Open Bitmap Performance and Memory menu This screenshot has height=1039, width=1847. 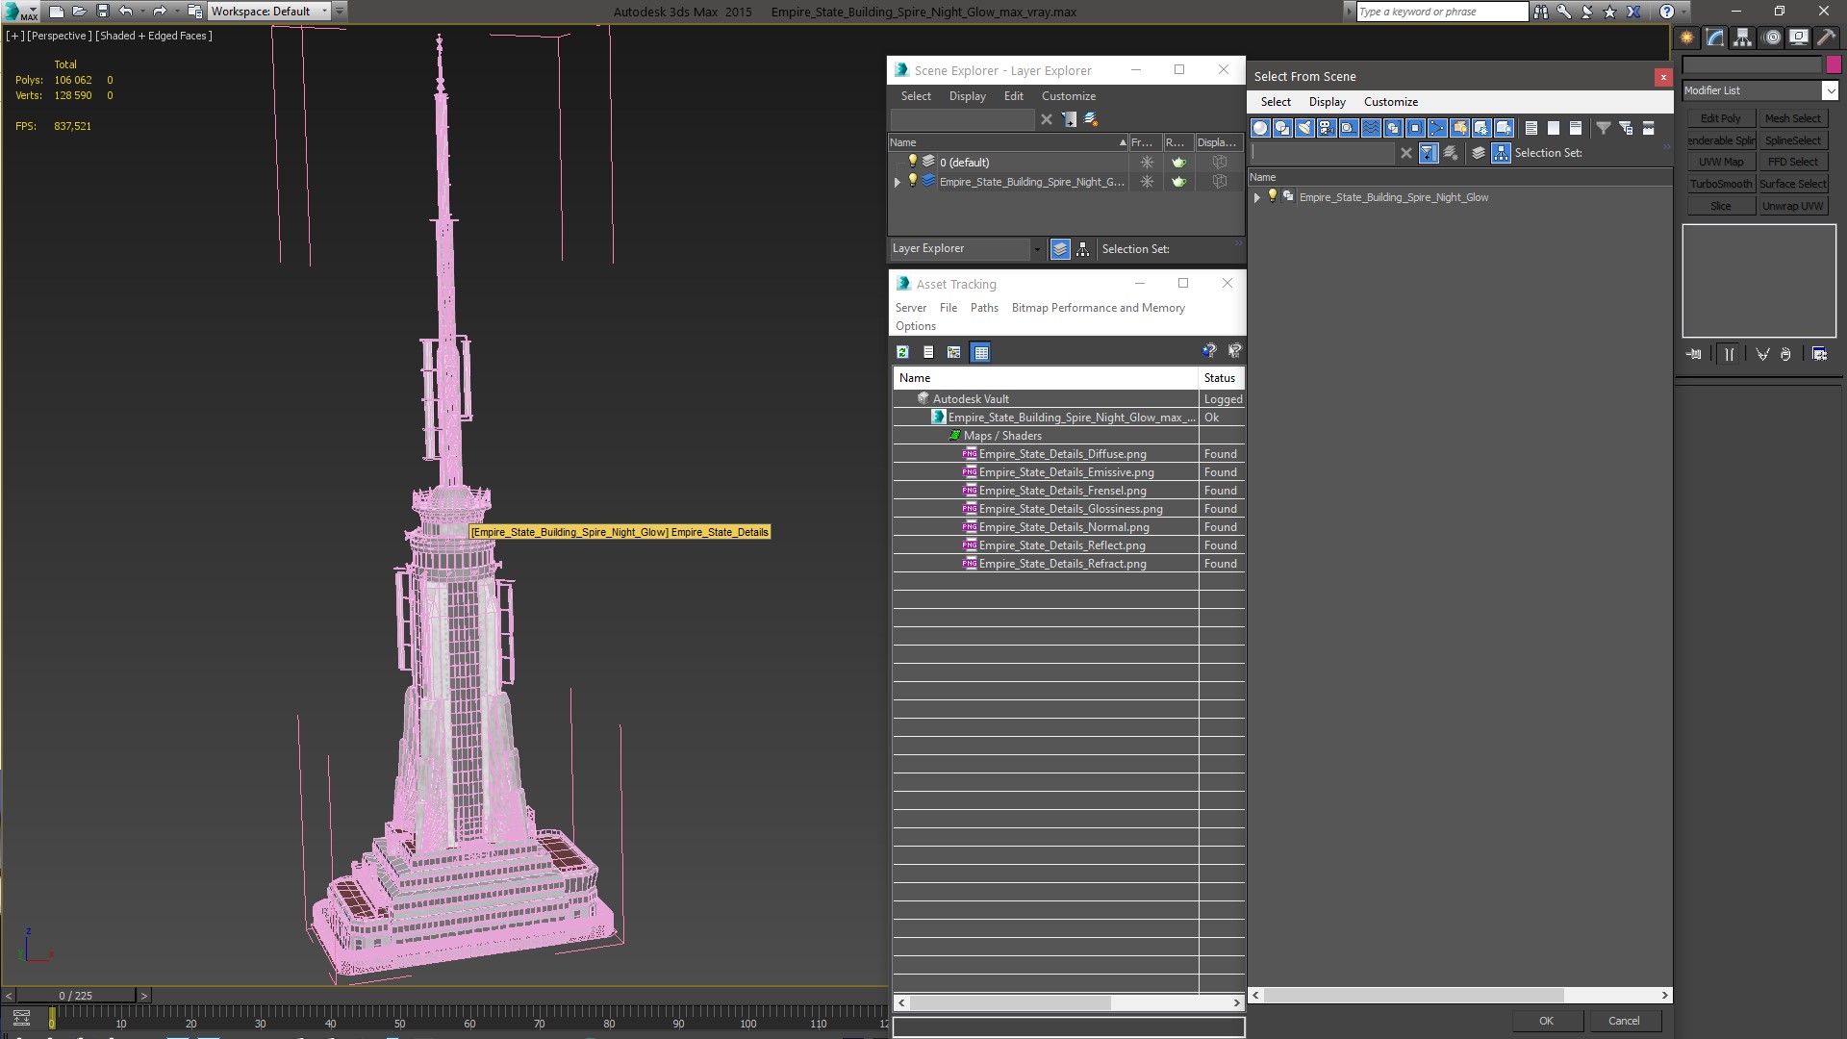1098,308
